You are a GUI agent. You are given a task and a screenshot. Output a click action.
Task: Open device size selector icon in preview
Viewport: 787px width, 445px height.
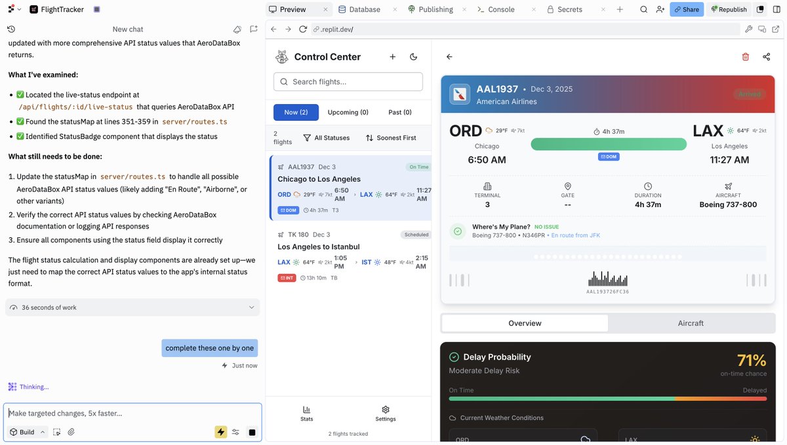coord(762,29)
